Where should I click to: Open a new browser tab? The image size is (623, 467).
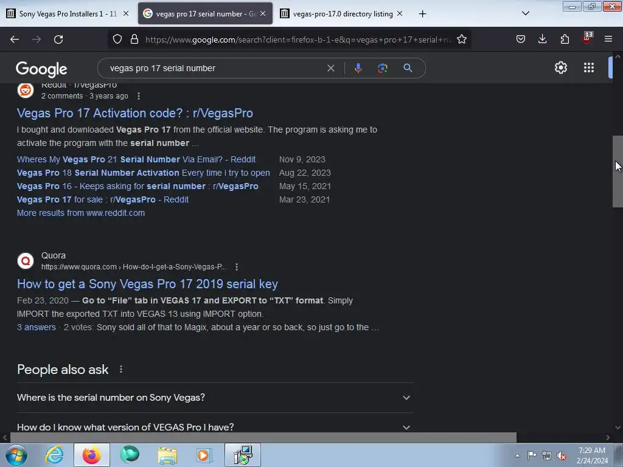[x=422, y=14]
